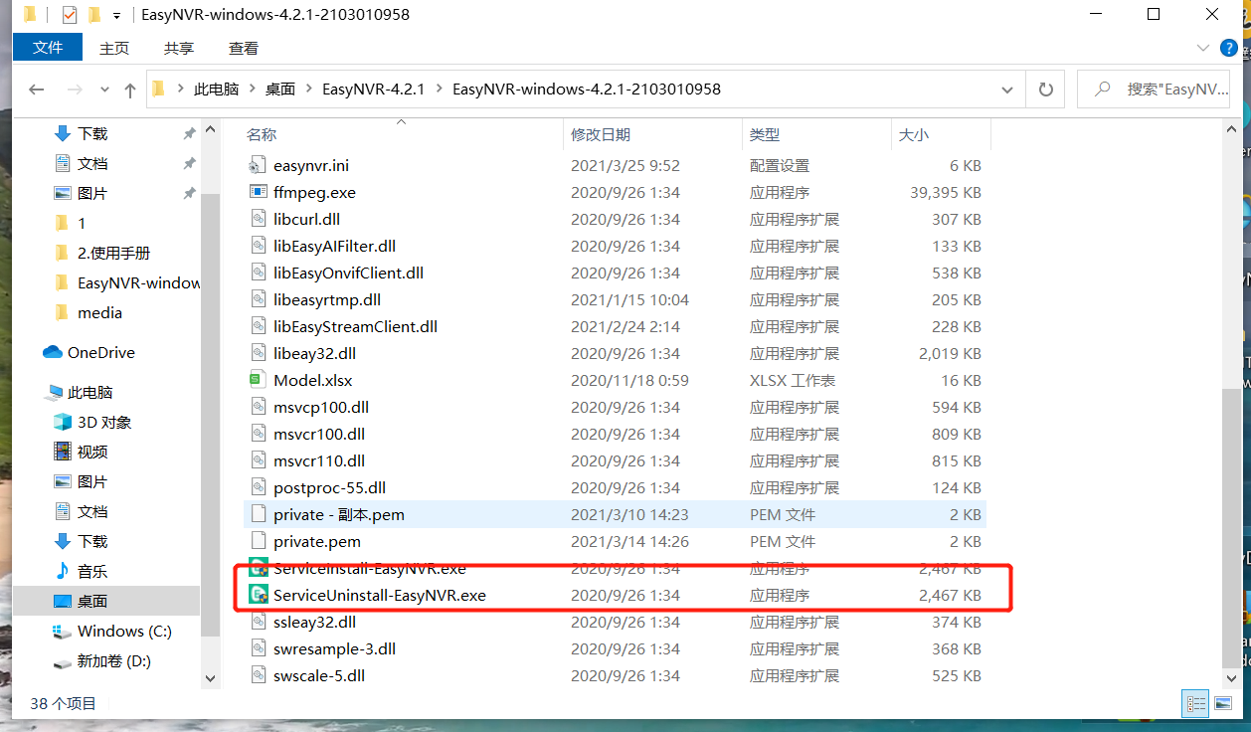
Task: Select ssleay32.dll file name
Action: click(x=314, y=622)
